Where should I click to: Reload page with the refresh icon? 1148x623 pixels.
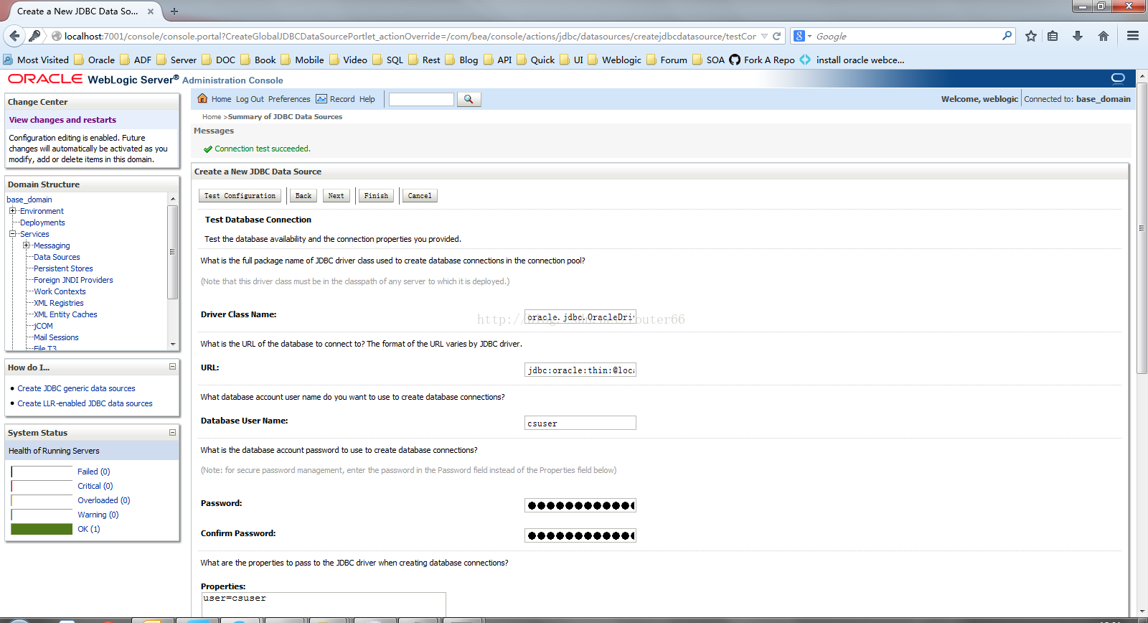tap(777, 36)
